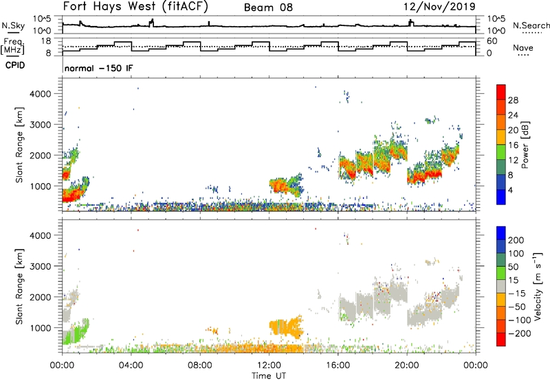The width and height of the screenshot is (550, 380).
Task: Click the '08:00' time tick label
Action: [x=200, y=366]
